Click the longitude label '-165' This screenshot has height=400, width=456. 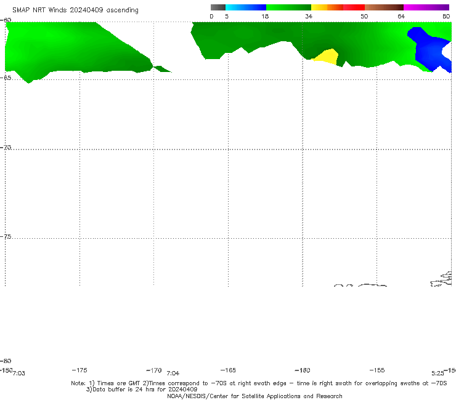coord(228,370)
